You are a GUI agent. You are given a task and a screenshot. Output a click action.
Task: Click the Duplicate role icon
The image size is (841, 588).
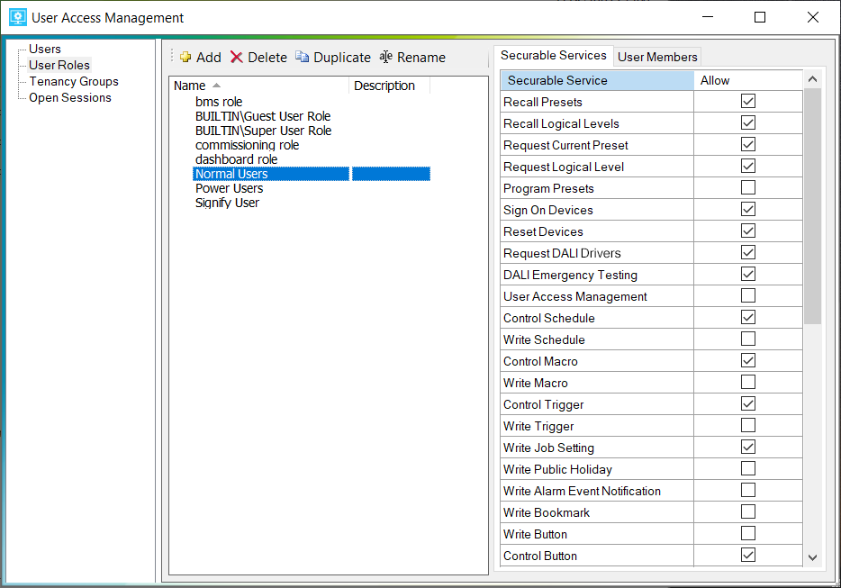303,58
